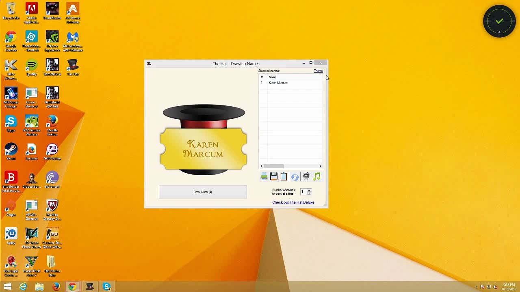Screen dimensions: 520x292
Task: Select the Steam desktop icon
Action: pyautogui.click(x=11, y=152)
